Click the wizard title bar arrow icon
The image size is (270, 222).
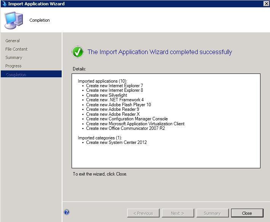[4, 3]
